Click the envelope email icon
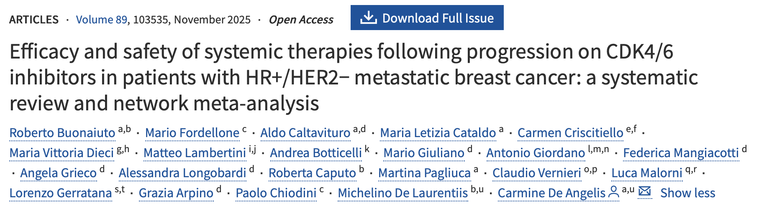 click(x=645, y=192)
